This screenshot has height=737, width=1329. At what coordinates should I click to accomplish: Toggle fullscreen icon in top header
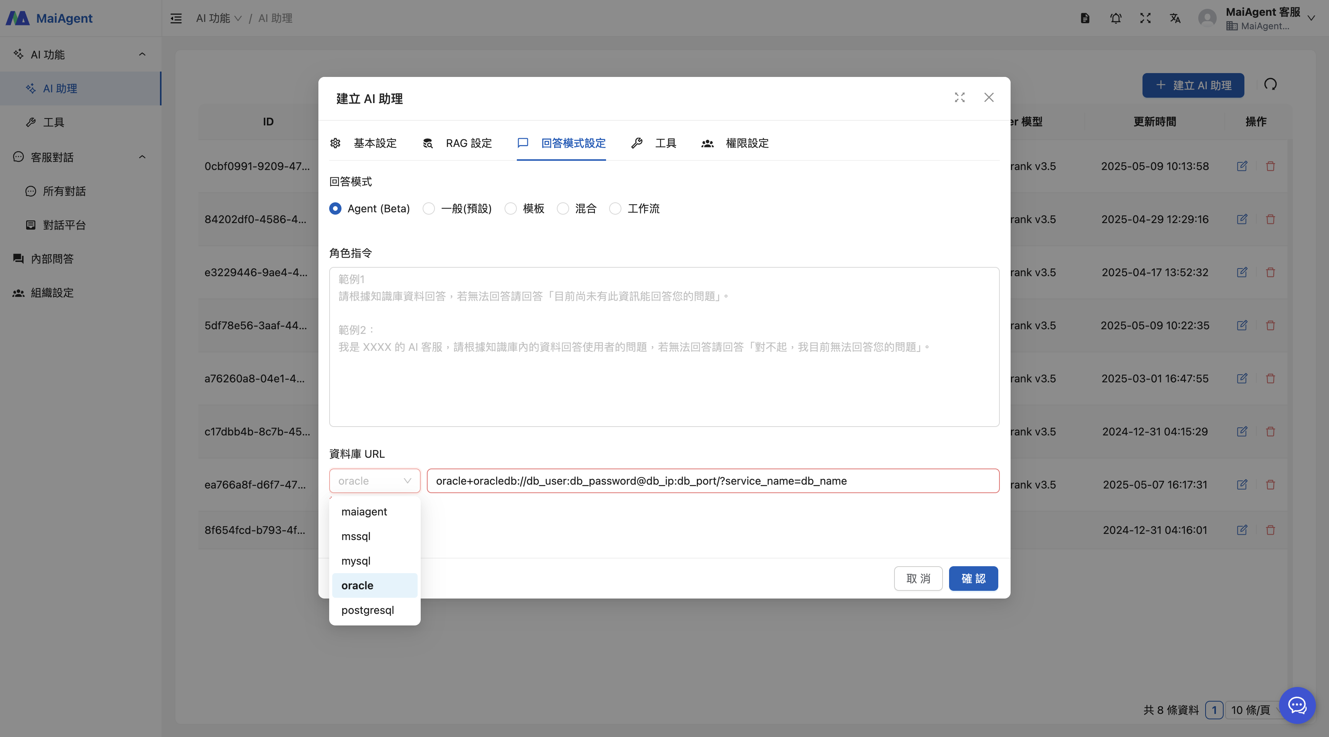[1145, 18]
